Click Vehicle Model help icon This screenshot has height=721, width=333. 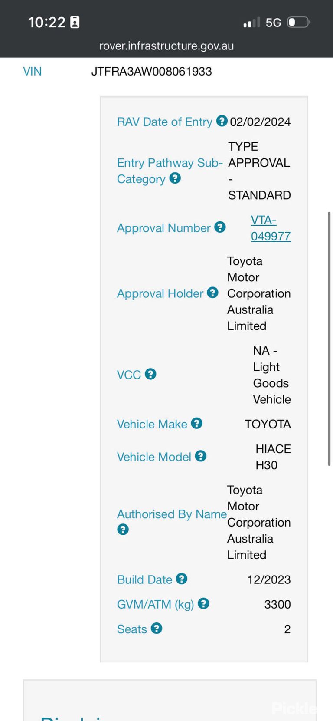[200, 456]
